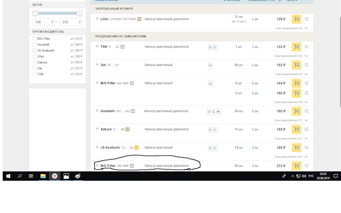Click delivery term 6 дн. for BIG Filter
The width and height of the screenshot is (341, 213).
pos(255,83)
